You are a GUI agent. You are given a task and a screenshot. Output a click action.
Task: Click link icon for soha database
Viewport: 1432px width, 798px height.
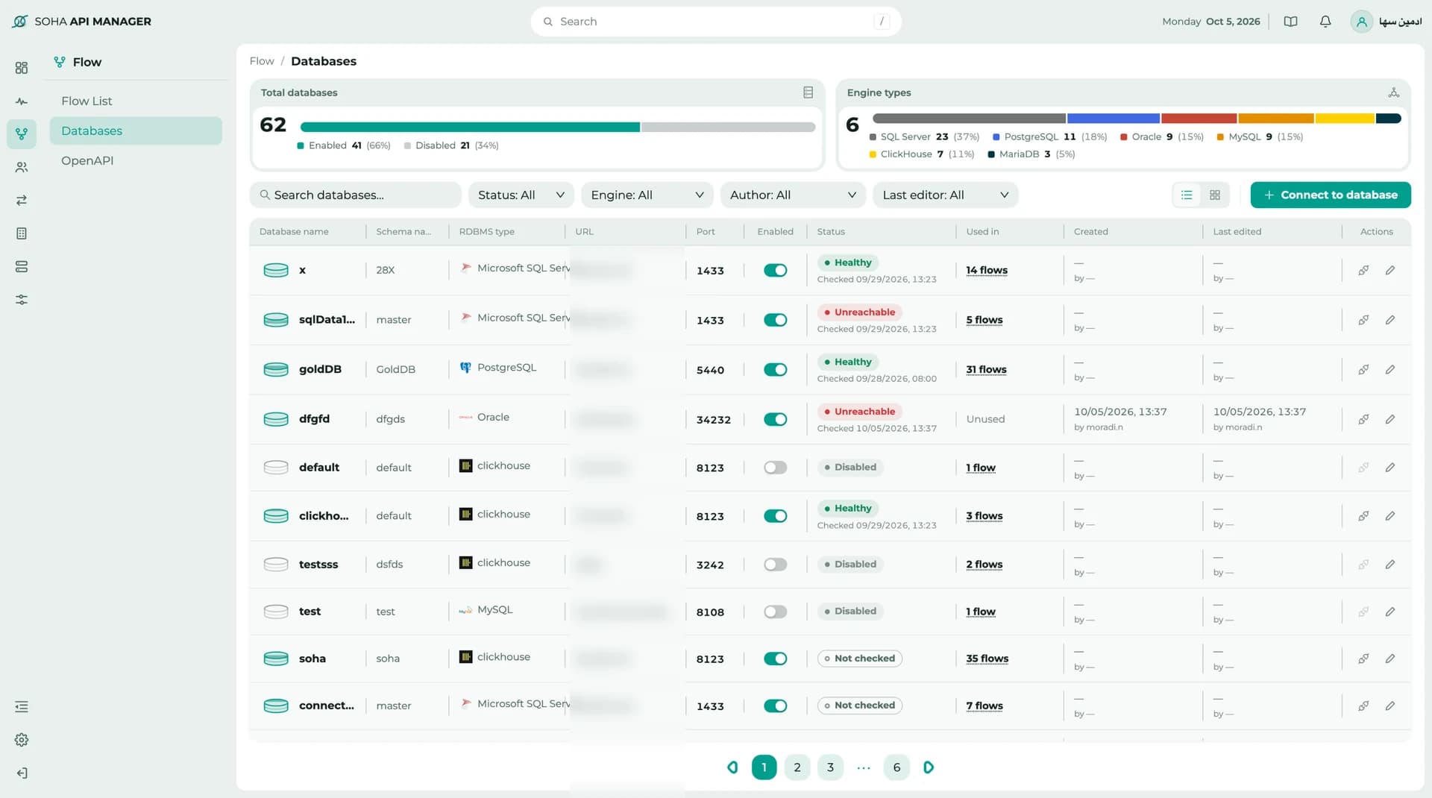tap(1363, 659)
